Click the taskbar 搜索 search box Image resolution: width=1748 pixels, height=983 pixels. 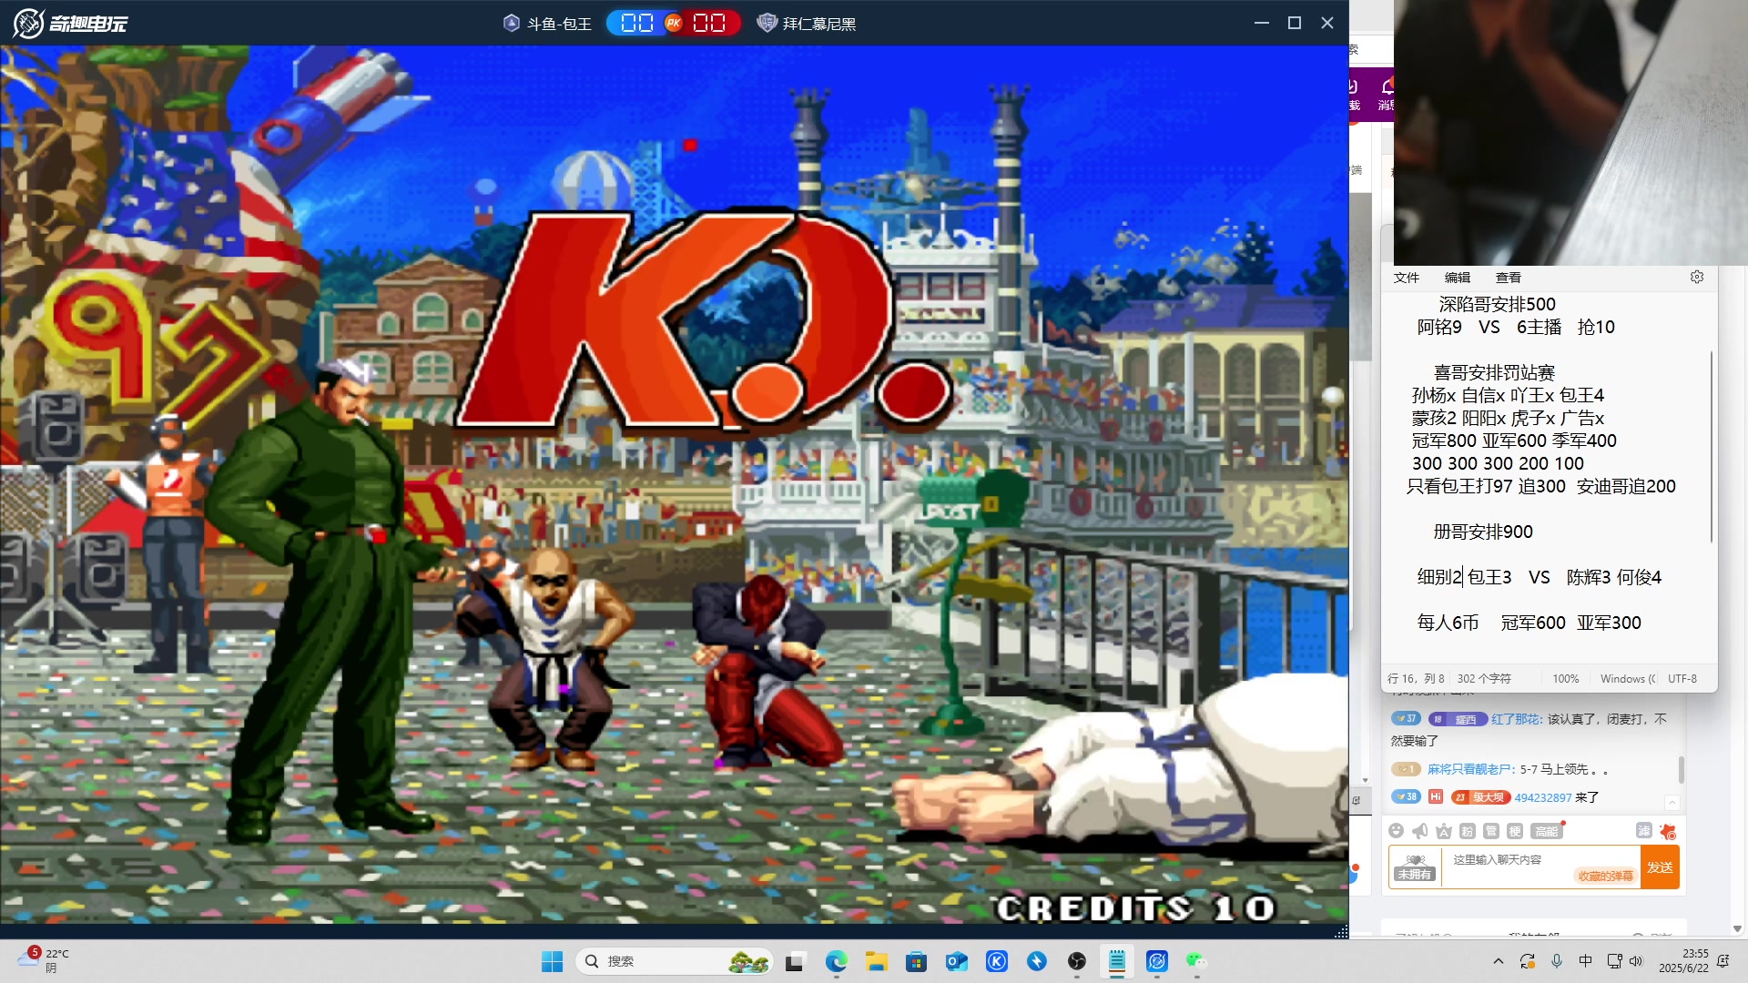coord(675,961)
